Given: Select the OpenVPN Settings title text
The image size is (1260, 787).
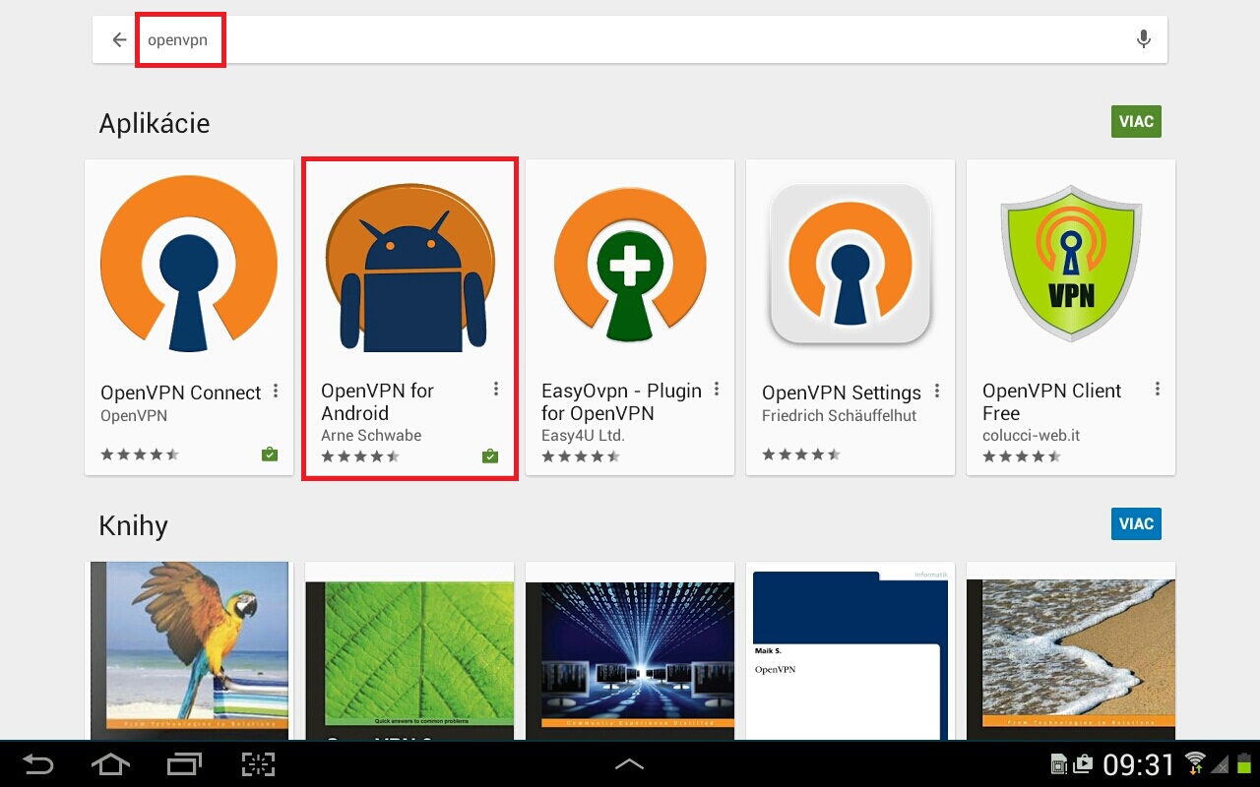Looking at the screenshot, I should [x=842, y=393].
